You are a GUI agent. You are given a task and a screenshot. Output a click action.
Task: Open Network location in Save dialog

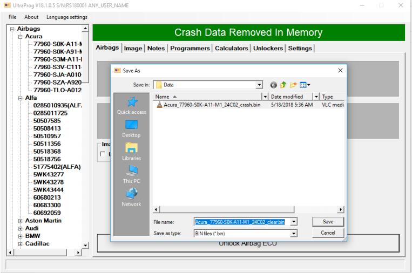pos(131,197)
